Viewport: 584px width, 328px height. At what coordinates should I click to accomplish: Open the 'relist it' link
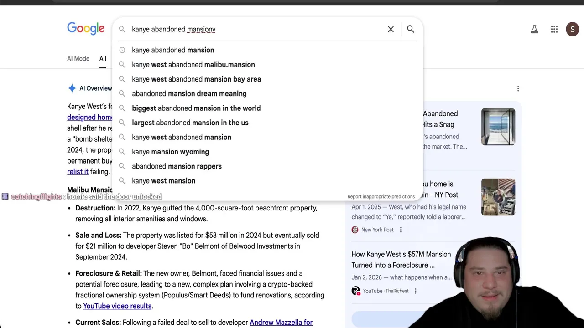coord(78,172)
